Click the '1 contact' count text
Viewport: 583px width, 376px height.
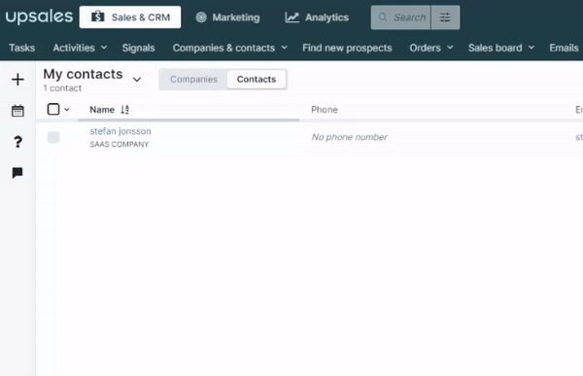62,88
